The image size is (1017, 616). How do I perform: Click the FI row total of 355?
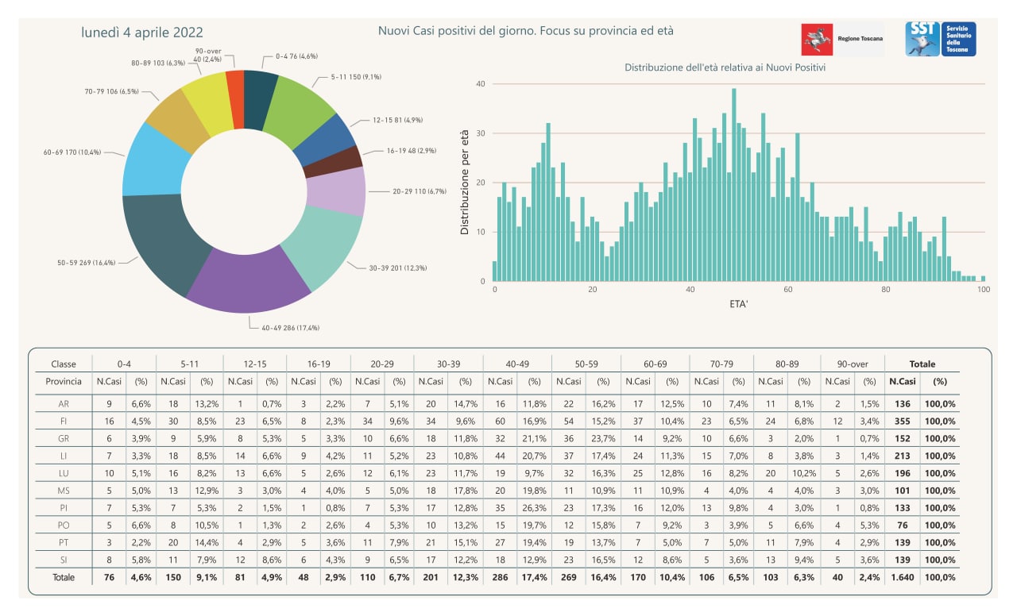coord(902,422)
